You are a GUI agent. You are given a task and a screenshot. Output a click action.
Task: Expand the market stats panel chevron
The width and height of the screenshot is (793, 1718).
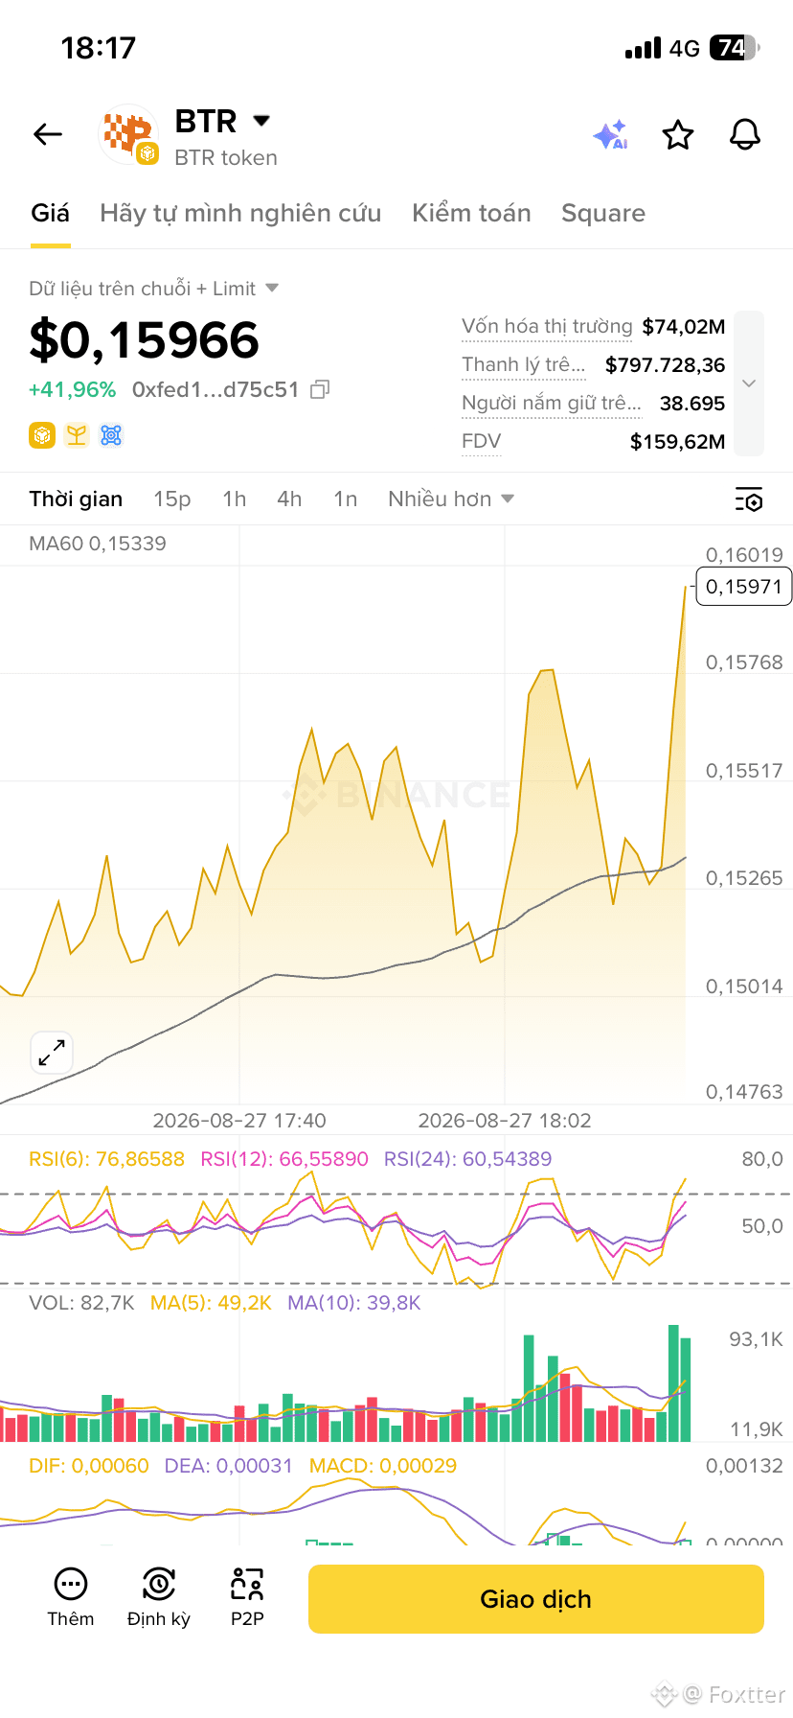pyautogui.click(x=749, y=383)
